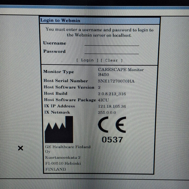189x189 pixels.
Task: Click the Host Software Version value 2
Action: click(99, 87)
